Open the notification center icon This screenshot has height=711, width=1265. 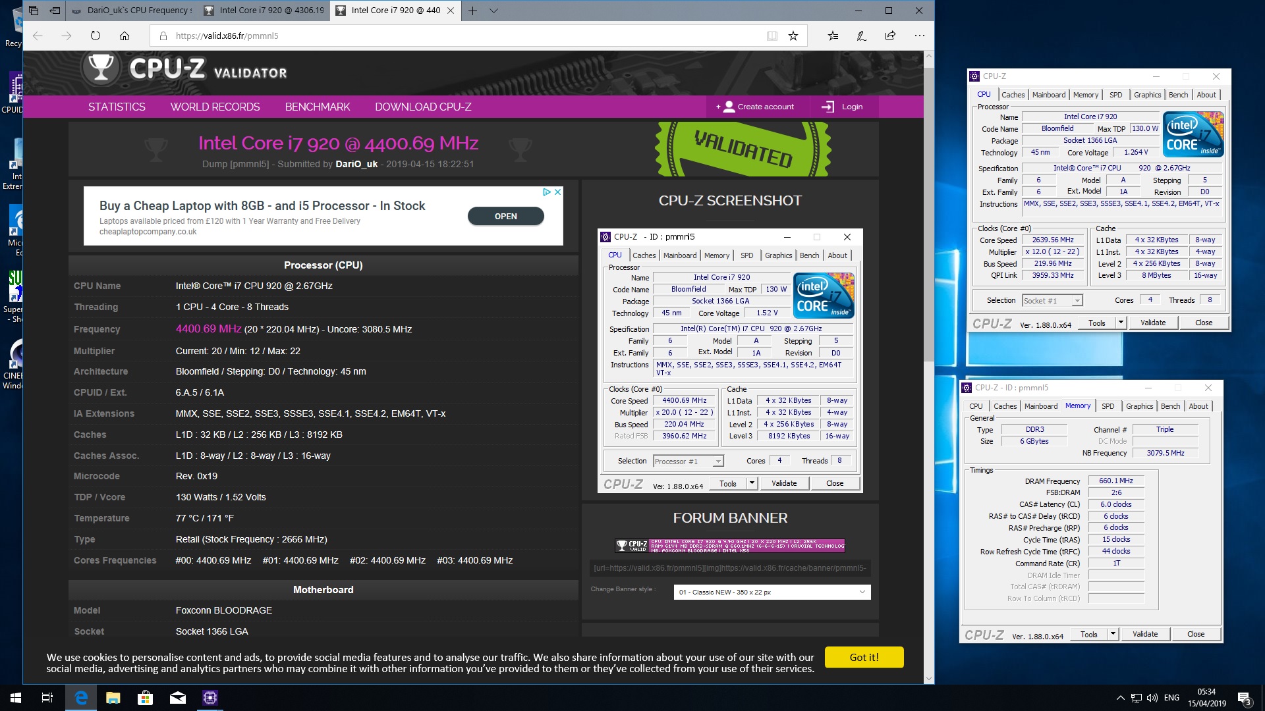[1244, 698]
